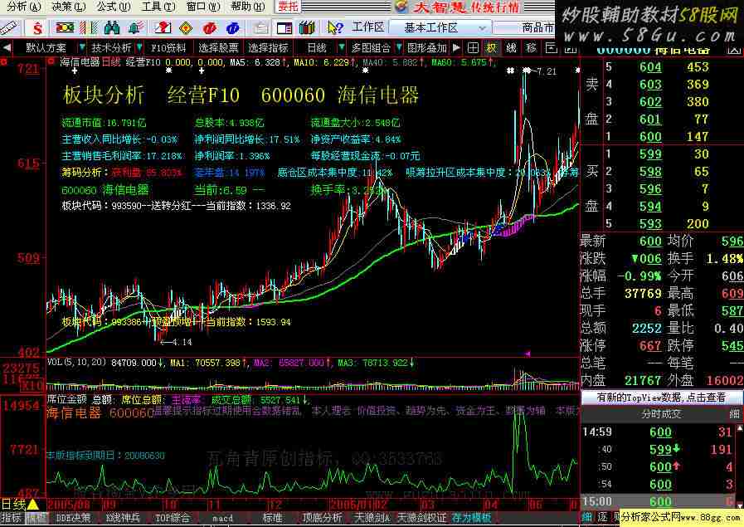Select the 移 move tool
Screen dimensions: 744x527
click(x=531, y=47)
